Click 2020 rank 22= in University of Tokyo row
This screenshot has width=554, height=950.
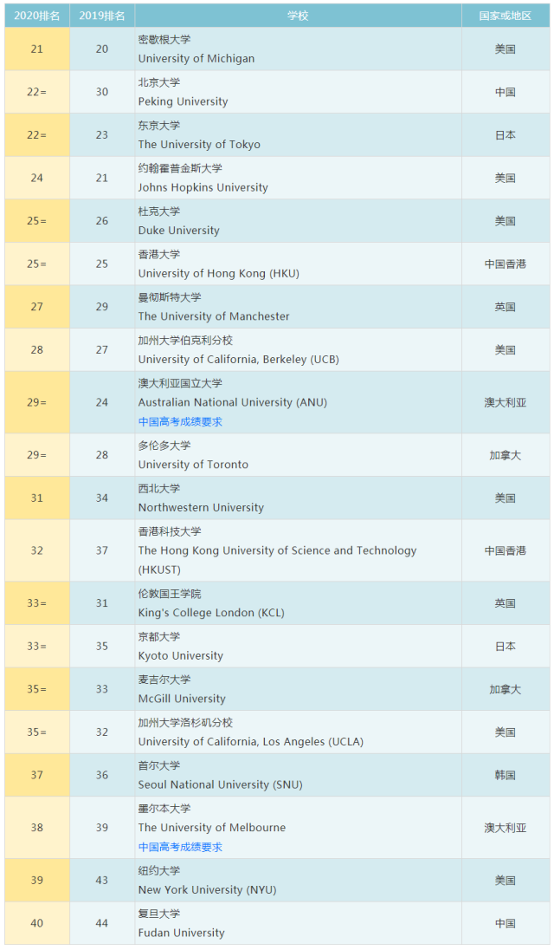[37, 135]
